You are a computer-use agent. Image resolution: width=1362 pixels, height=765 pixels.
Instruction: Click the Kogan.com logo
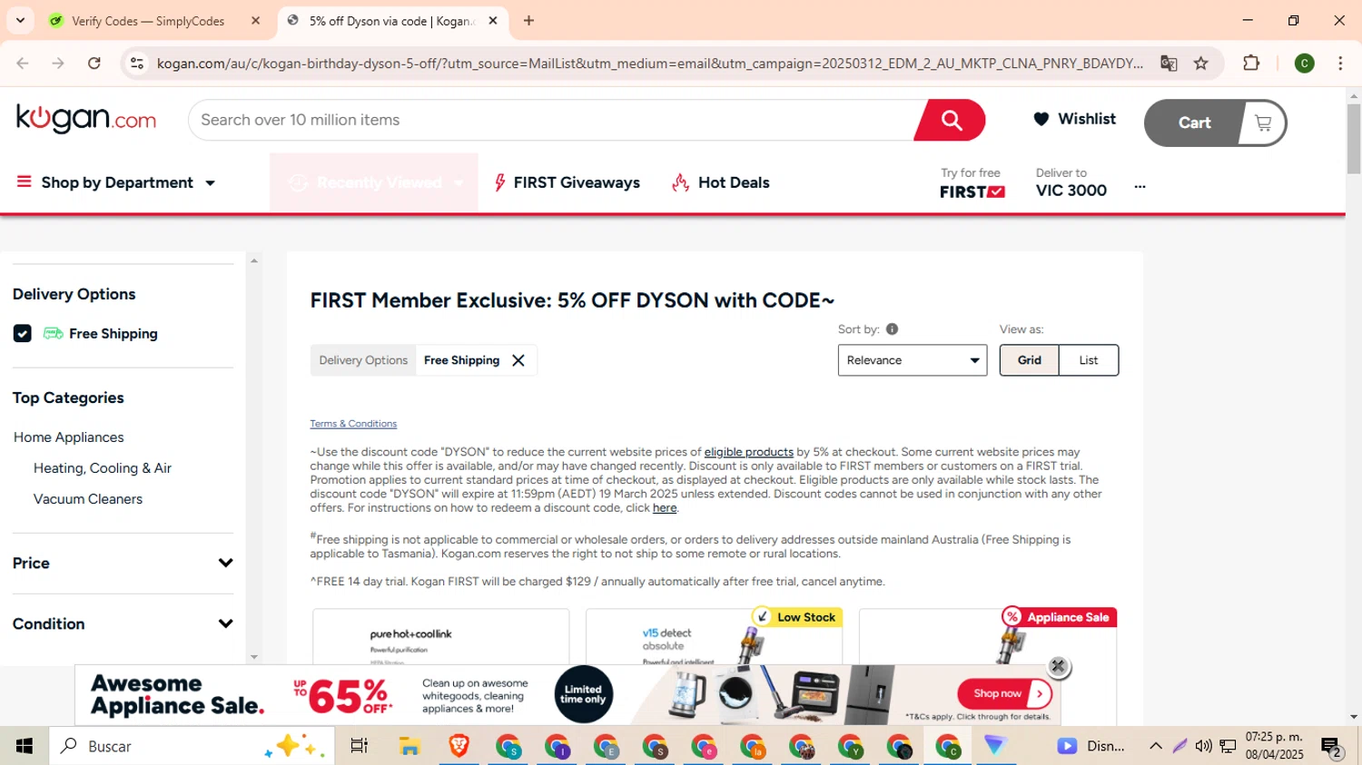[x=86, y=119]
